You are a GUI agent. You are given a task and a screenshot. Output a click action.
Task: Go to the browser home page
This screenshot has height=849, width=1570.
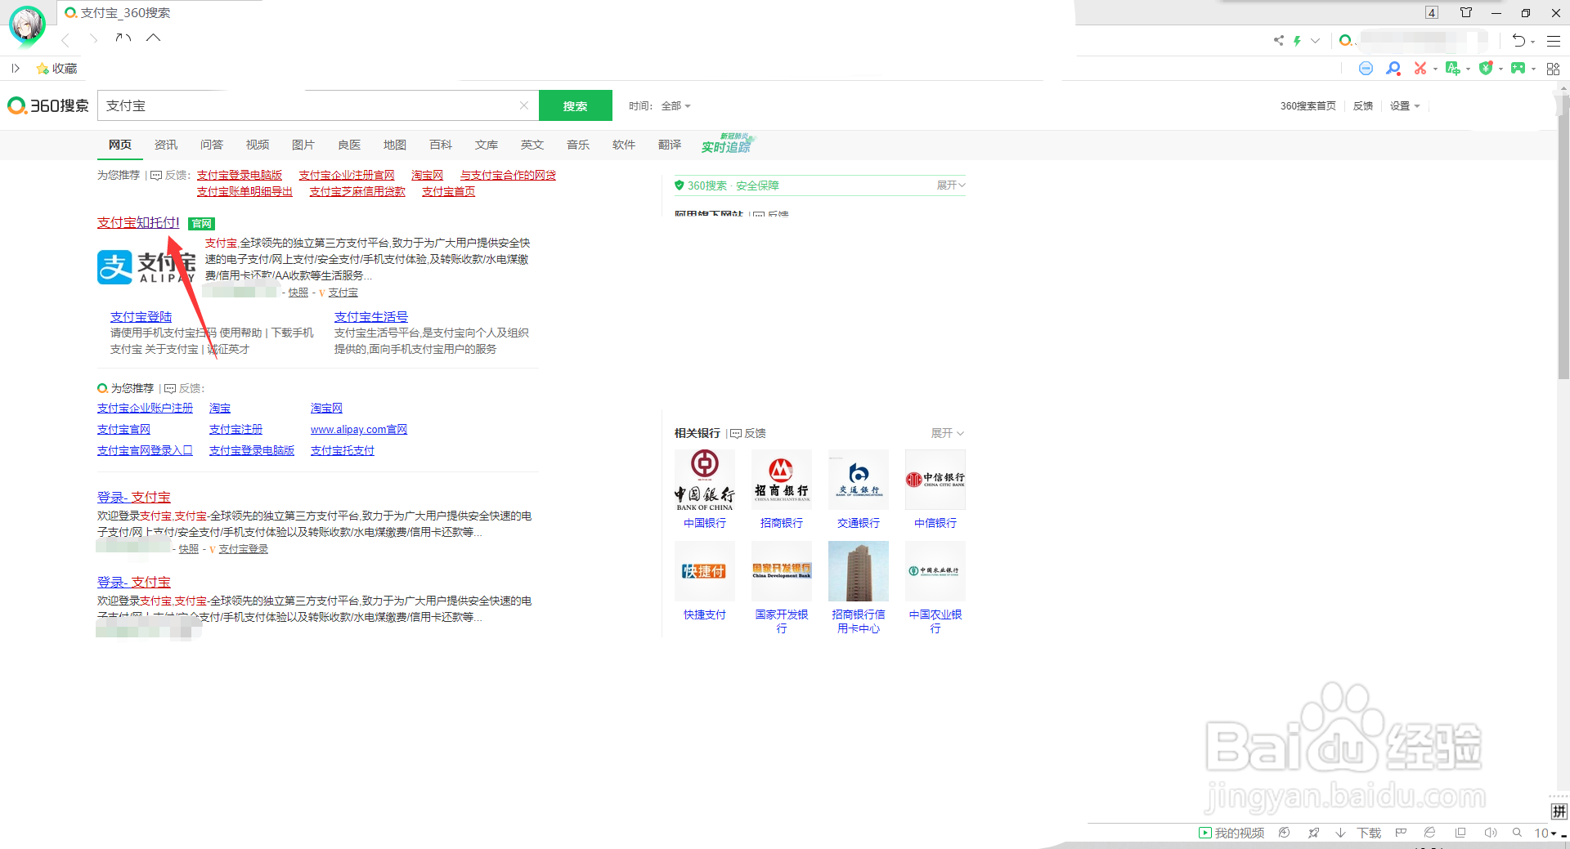click(x=153, y=38)
